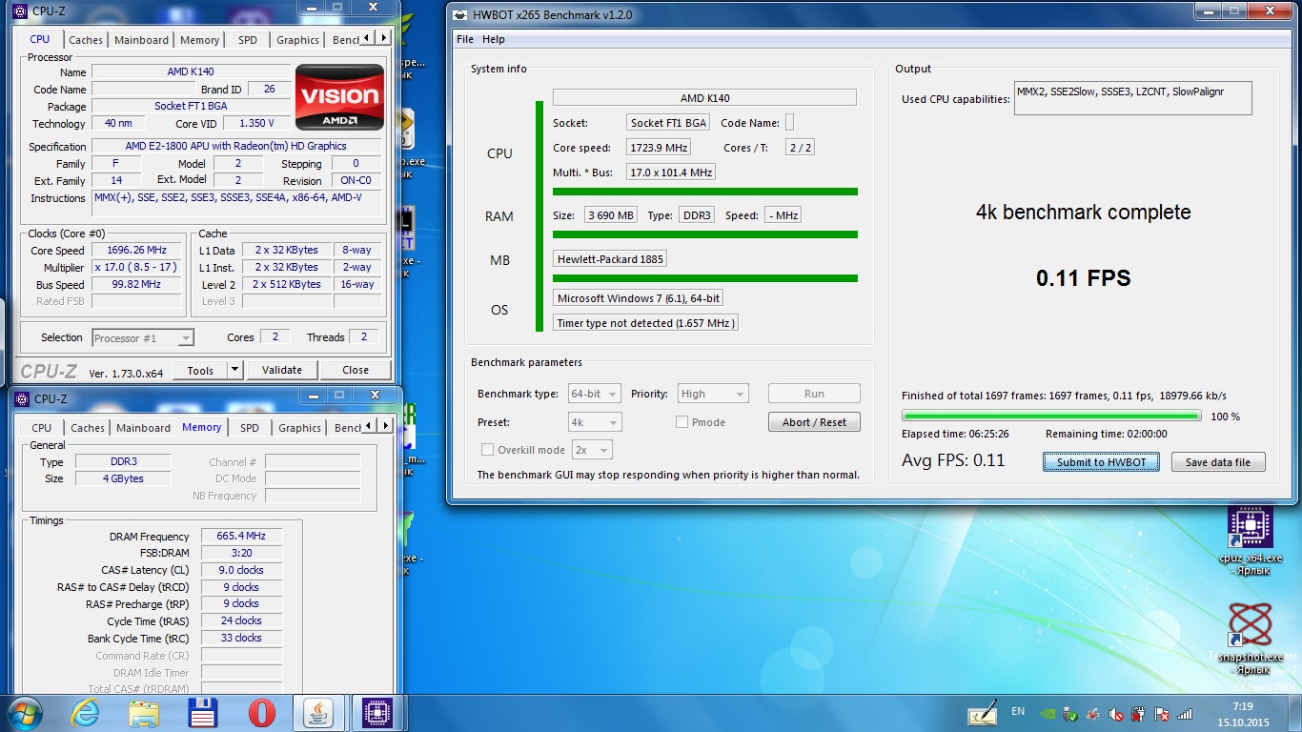Enable the Pmode checkbox
The image size is (1302, 732).
tap(682, 422)
